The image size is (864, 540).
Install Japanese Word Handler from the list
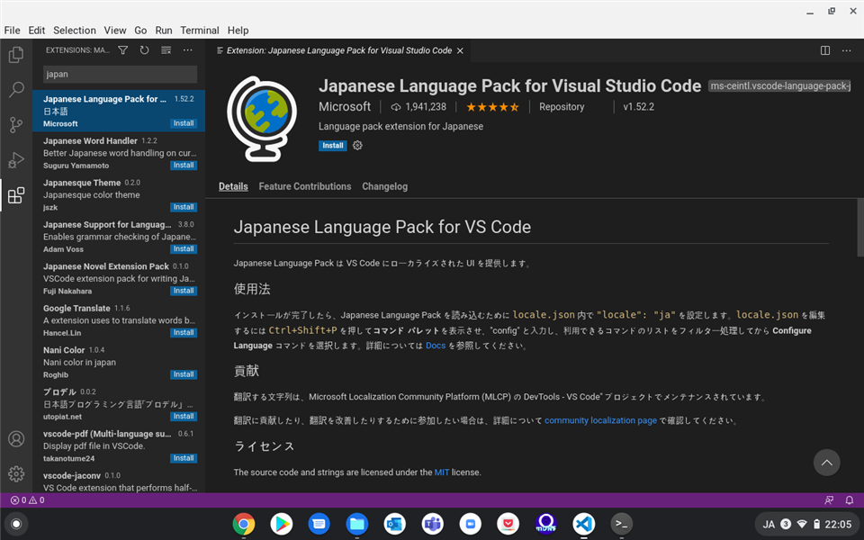tap(184, 166)
